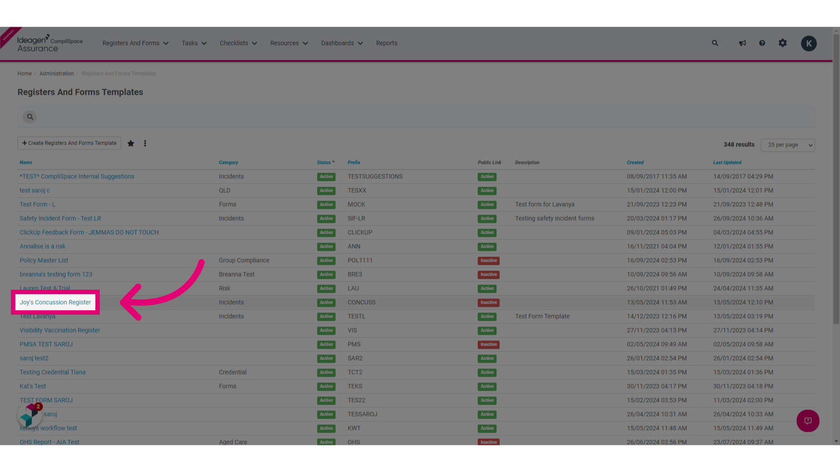The width and height of the screenshot is (840, 472).
Task: Open Joy's Concussion Register link
Action: coord(55,302)
